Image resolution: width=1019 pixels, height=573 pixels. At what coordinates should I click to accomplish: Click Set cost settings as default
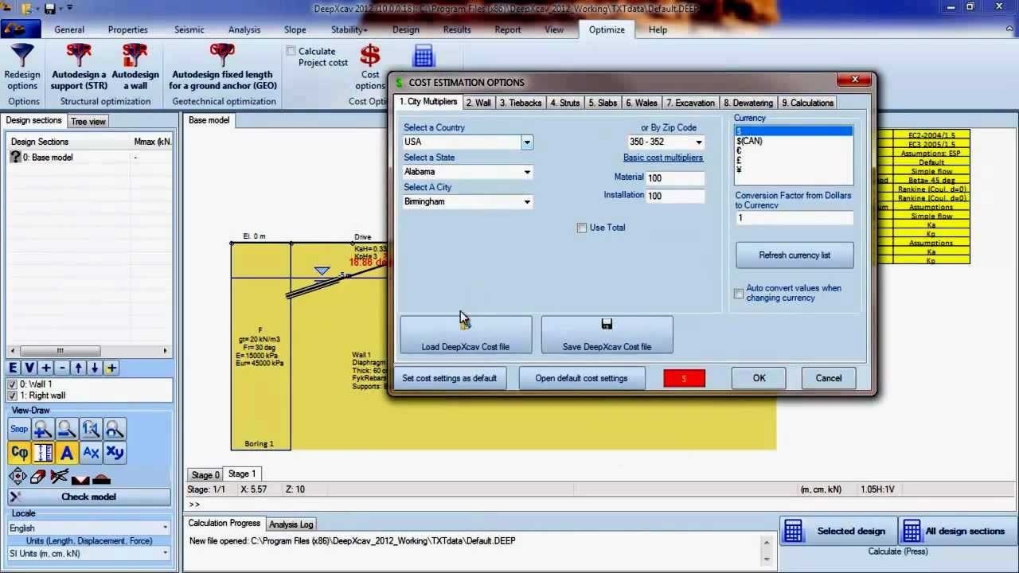point(449,378)
